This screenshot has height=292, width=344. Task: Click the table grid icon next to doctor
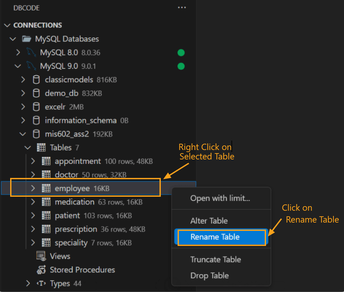coord(46,174)
